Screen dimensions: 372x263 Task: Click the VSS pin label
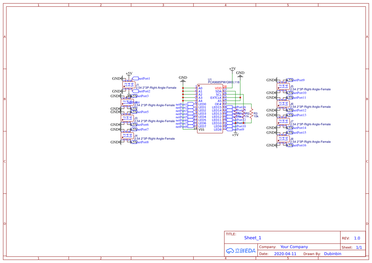201,130
